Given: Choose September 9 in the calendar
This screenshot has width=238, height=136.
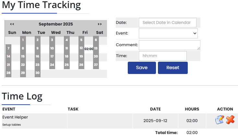Looking at the screenshot, I should 38,48.
